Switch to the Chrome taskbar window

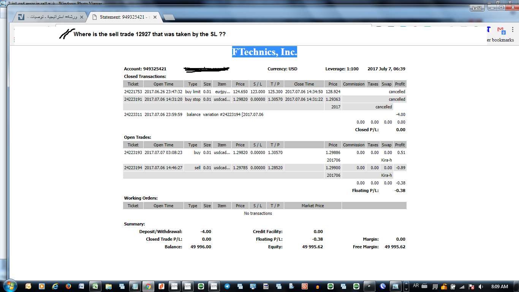(148, 286)
